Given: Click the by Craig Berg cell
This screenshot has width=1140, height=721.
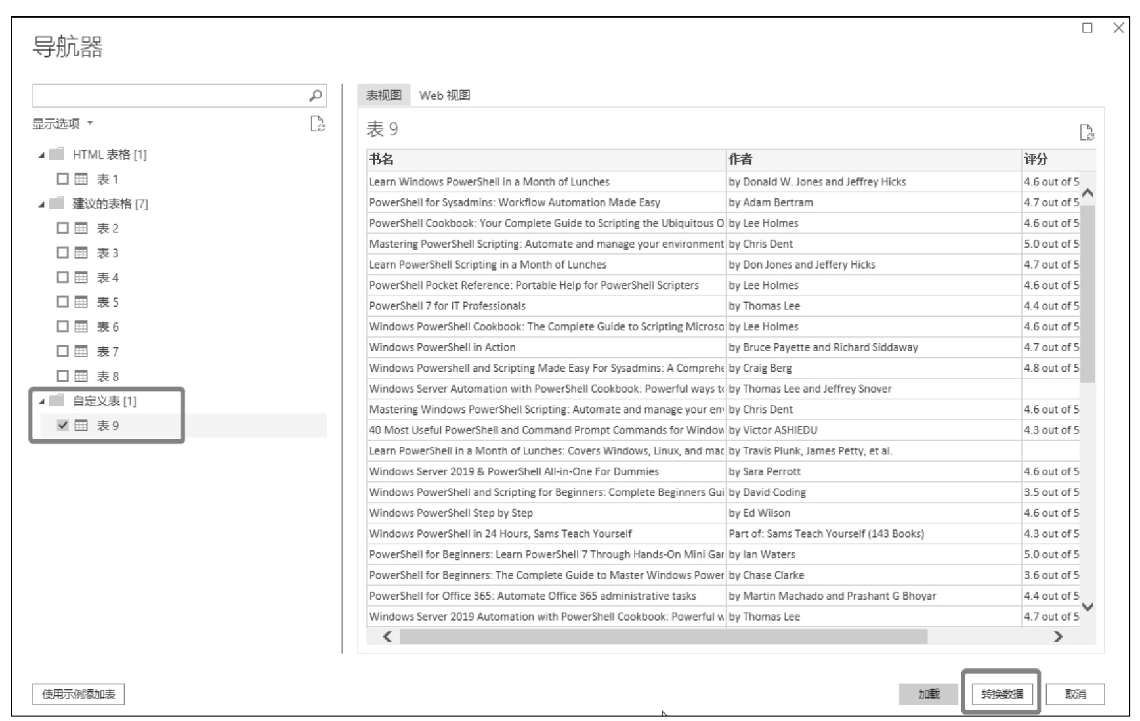Looking at the screenshot, I should [x=874, y=368].
